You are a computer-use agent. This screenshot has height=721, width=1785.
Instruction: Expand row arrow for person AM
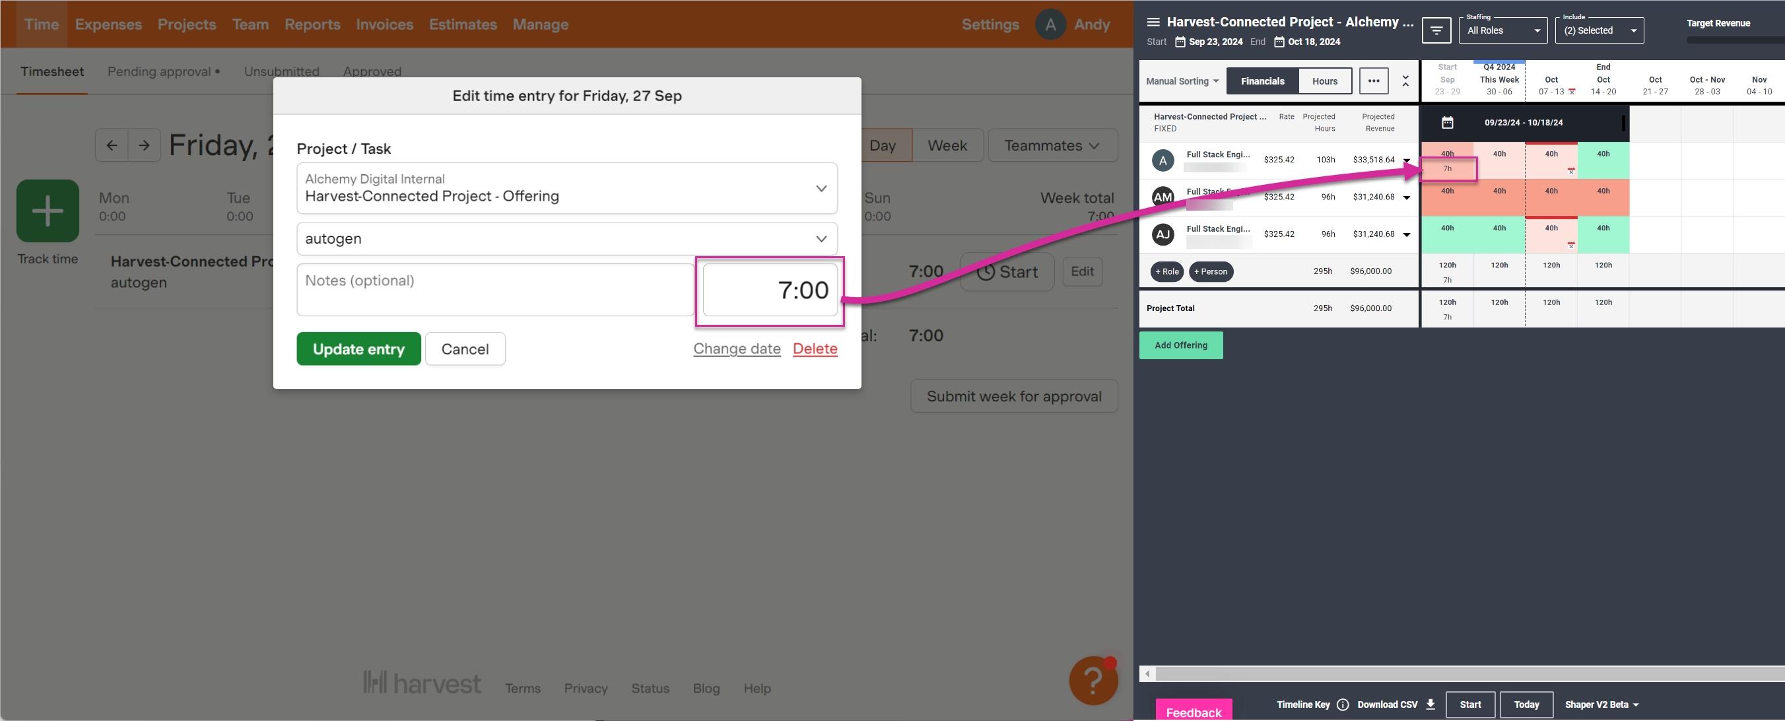(x=1407, y=197)
